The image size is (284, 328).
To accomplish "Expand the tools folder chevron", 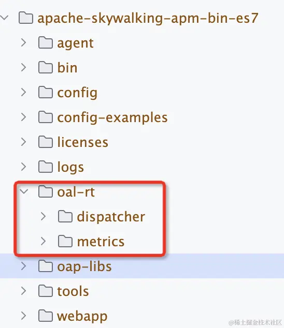I will 24,291.
